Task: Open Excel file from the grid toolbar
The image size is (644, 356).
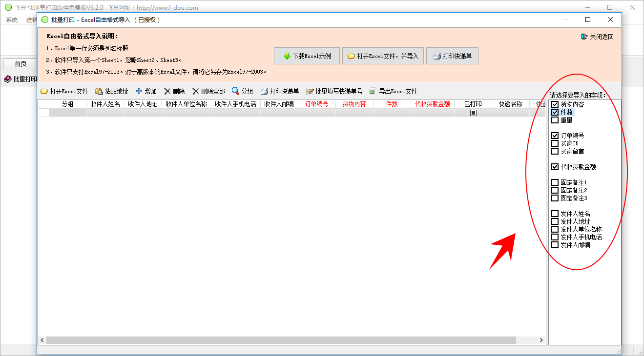Action: click(x=64, y=91)
